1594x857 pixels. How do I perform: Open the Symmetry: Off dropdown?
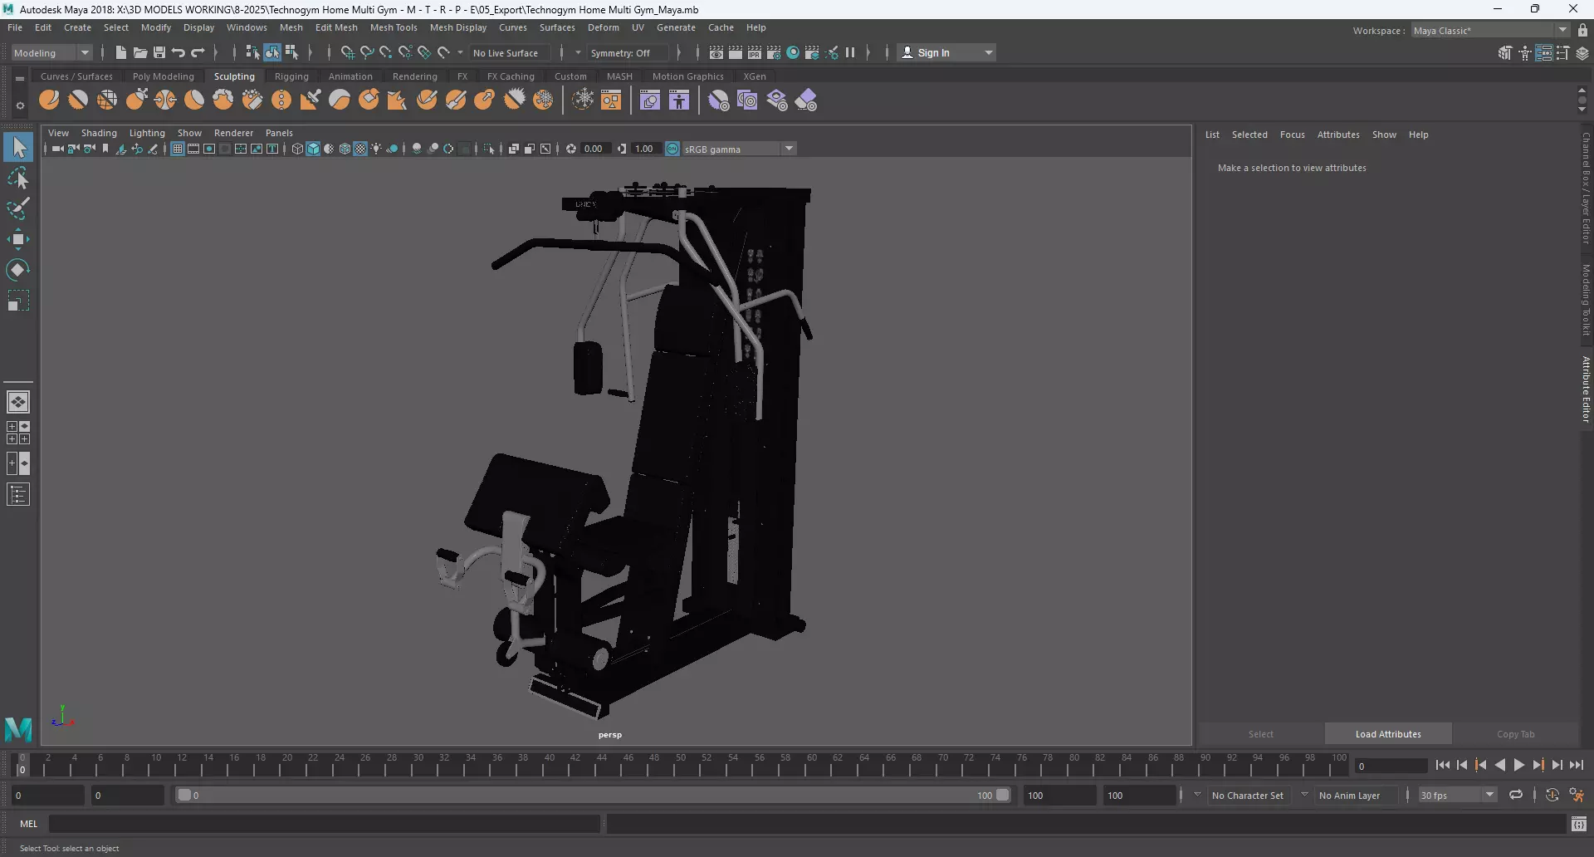pyautogui.click(x=628, y=52)
